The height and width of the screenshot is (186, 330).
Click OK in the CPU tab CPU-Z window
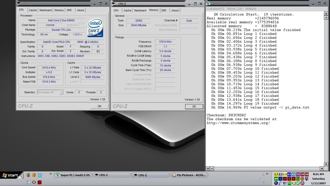(x=100, y=106)
